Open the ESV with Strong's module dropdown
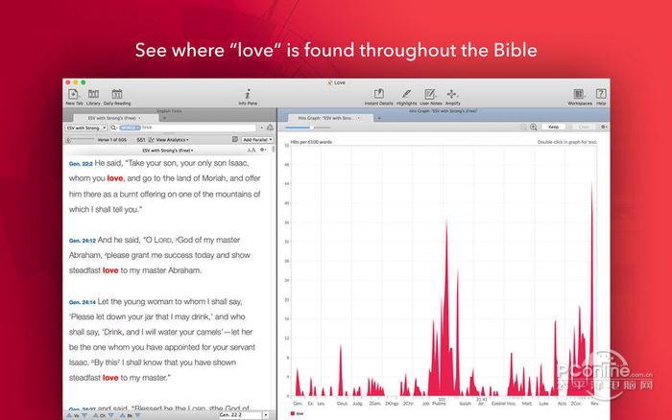The width and height of the screenshot is (672, 420). click(86, 128)
